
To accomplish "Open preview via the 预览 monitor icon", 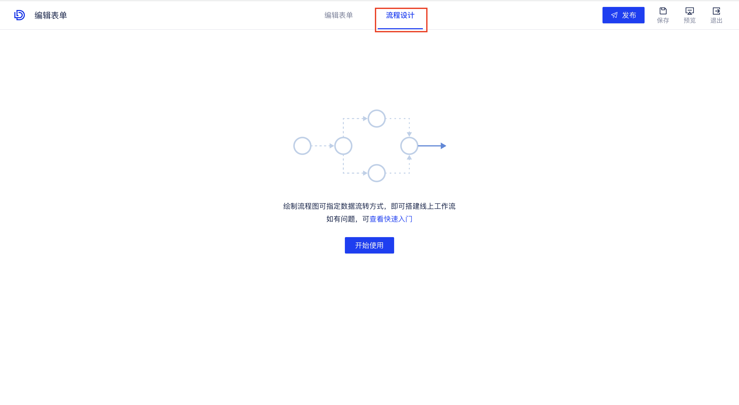I will point(689,11).
